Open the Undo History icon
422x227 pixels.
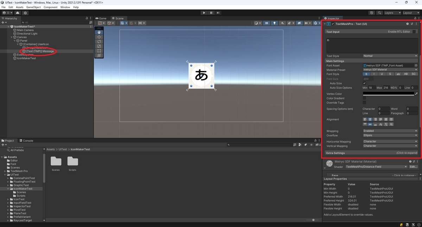click(372, 13)
